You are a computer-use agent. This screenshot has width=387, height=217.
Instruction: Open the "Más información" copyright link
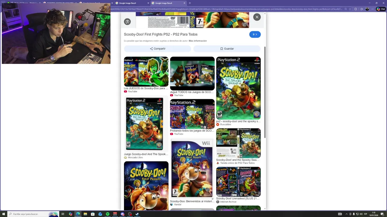tap(198, 41)
